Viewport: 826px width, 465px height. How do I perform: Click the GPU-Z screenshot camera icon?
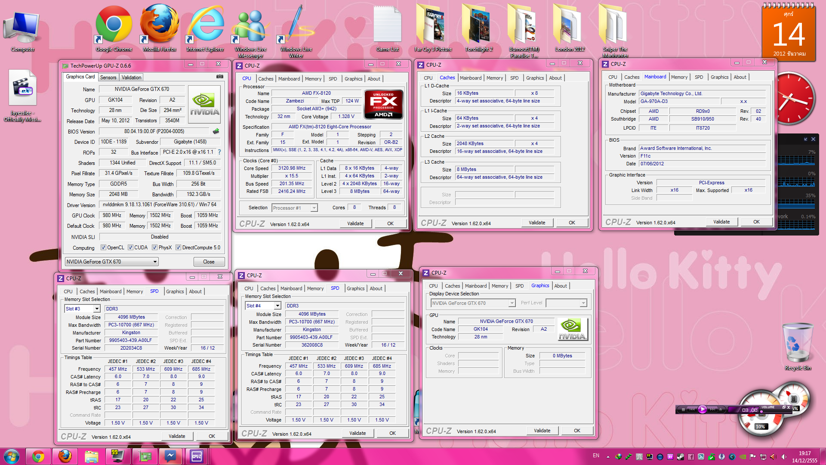pyautogui.click(x=220, y=77)
